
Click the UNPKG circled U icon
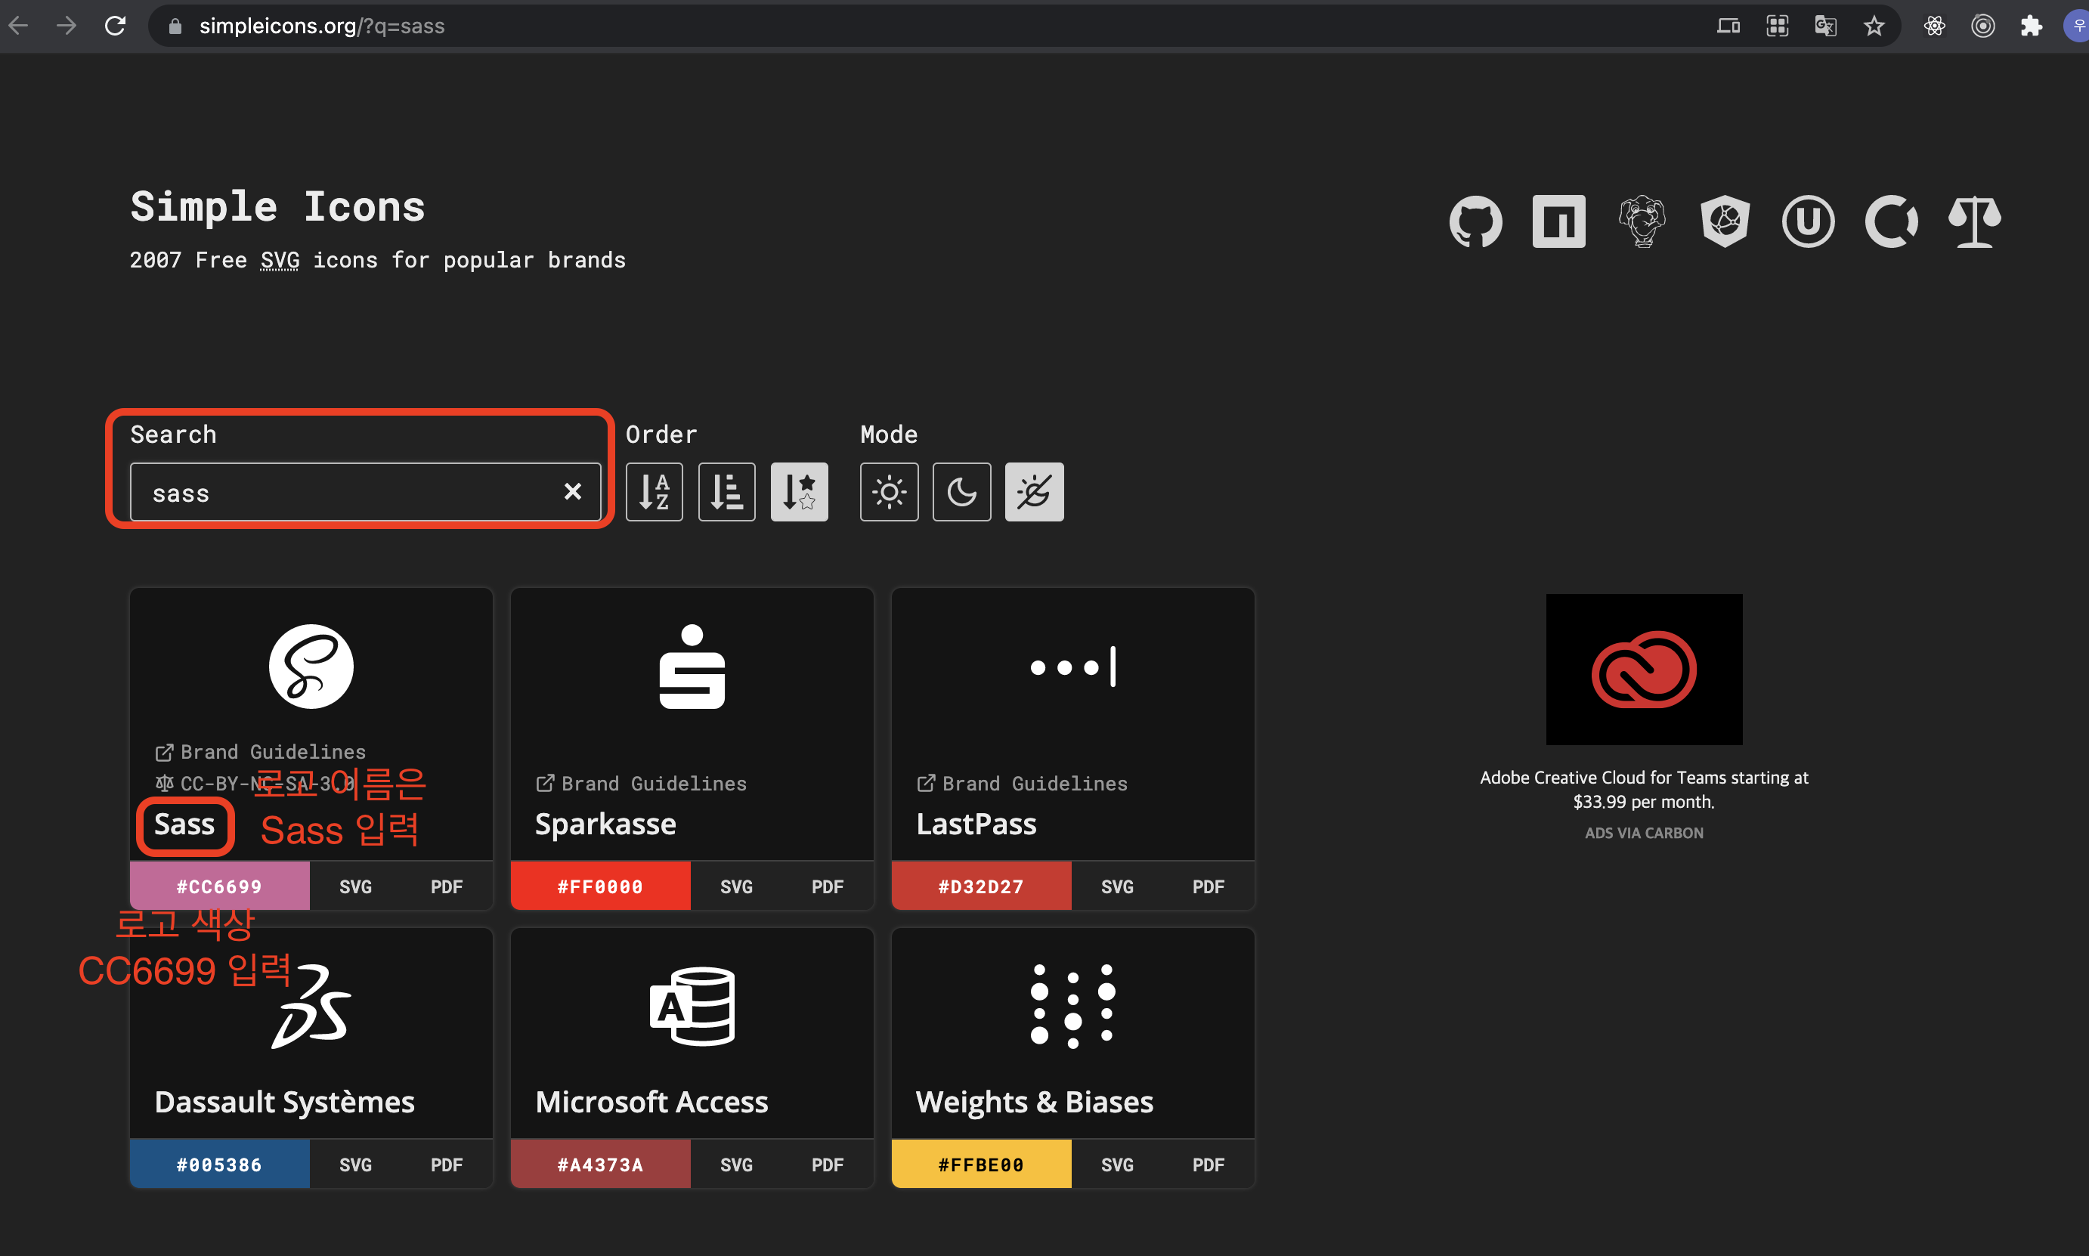click(1807, 221)
